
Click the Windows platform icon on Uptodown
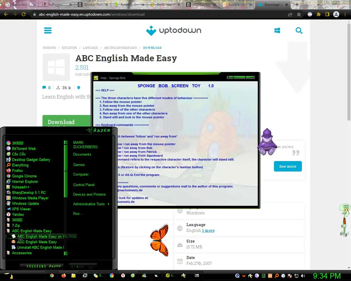[x=277, y=30]
